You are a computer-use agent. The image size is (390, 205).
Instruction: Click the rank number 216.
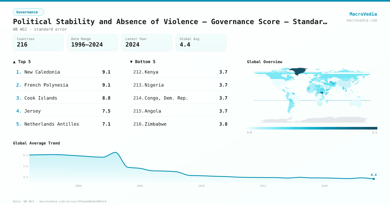[138, 124]
